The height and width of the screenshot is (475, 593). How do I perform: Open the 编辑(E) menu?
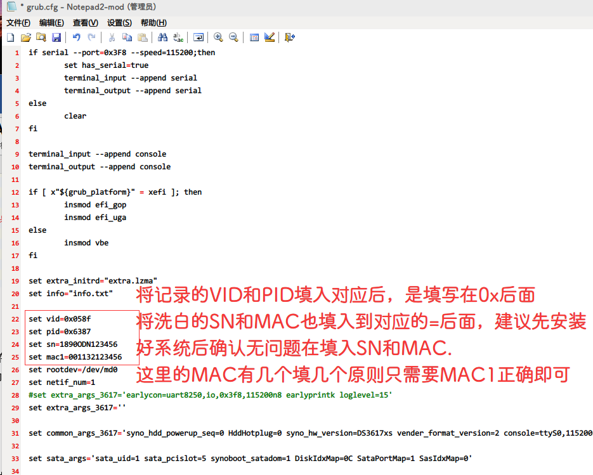click(51, 23)
